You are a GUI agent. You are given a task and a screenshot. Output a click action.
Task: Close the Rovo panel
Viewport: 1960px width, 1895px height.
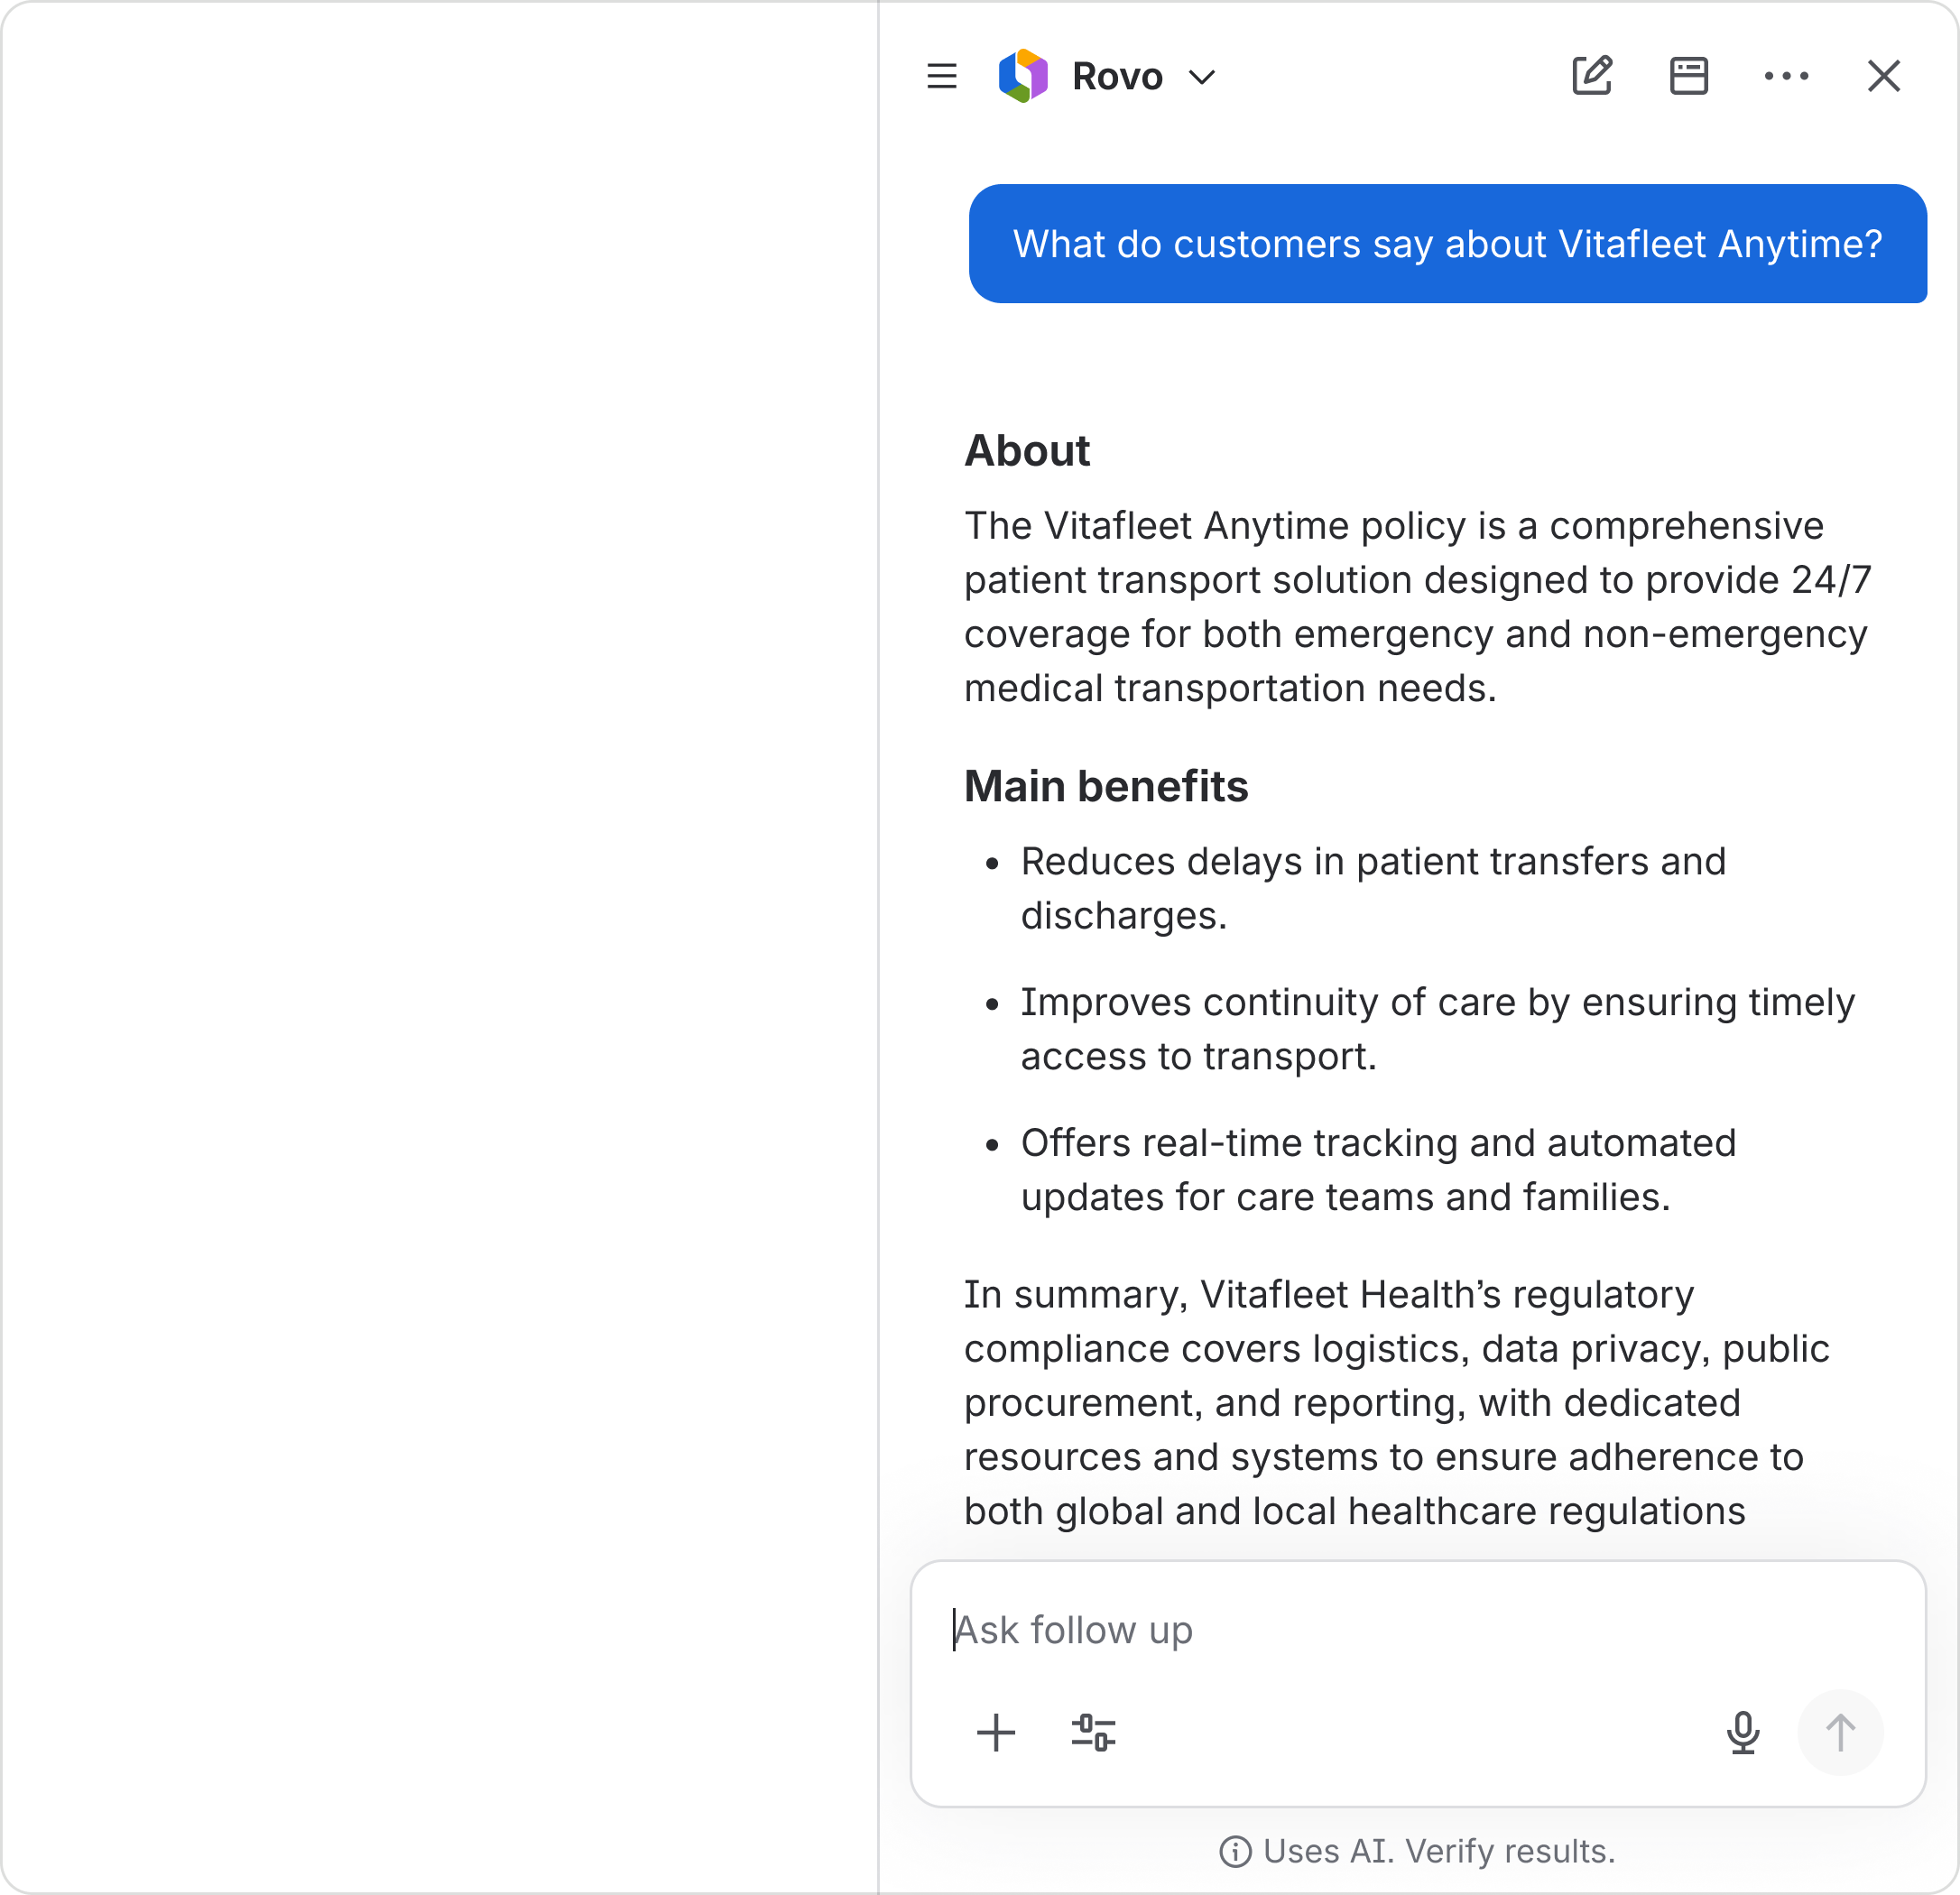pos(1884,76)
